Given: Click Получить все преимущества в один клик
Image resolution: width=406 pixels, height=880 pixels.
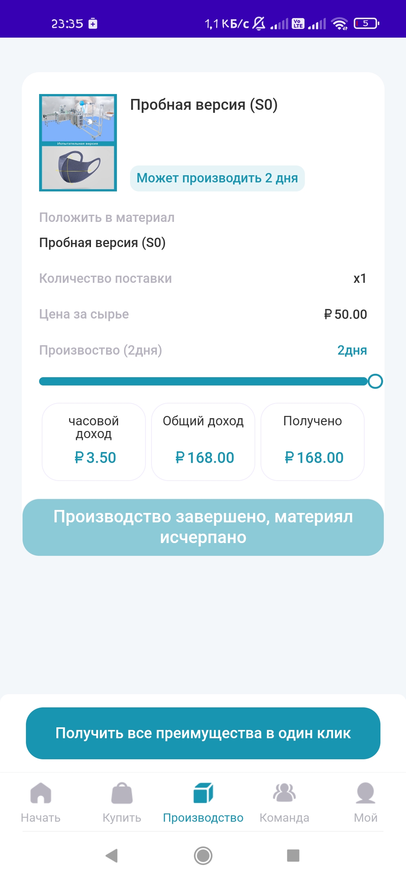Looking at the screenshot, I should pyautogui.click(x=203, y=733).
